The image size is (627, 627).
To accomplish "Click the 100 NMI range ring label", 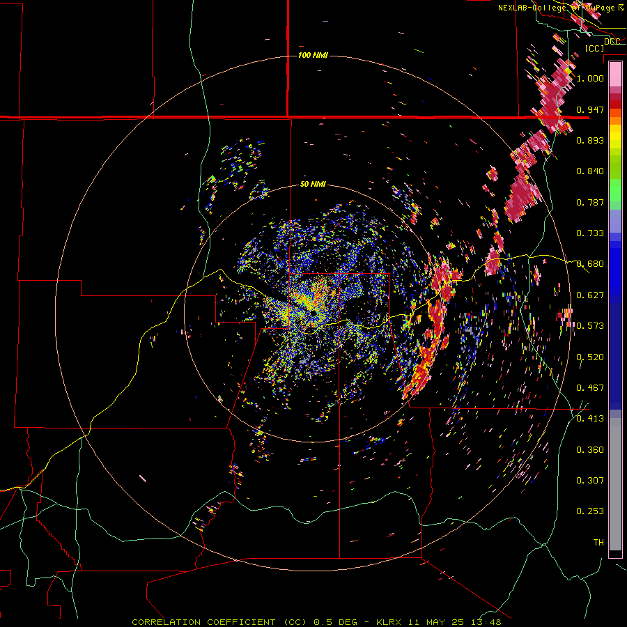I will coord(313,55).
